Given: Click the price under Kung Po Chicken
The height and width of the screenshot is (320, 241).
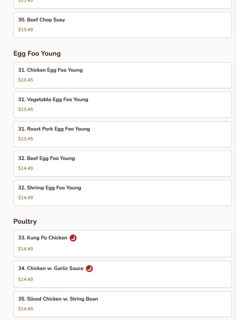Looking at the screenshot, I should coord(26,249).
